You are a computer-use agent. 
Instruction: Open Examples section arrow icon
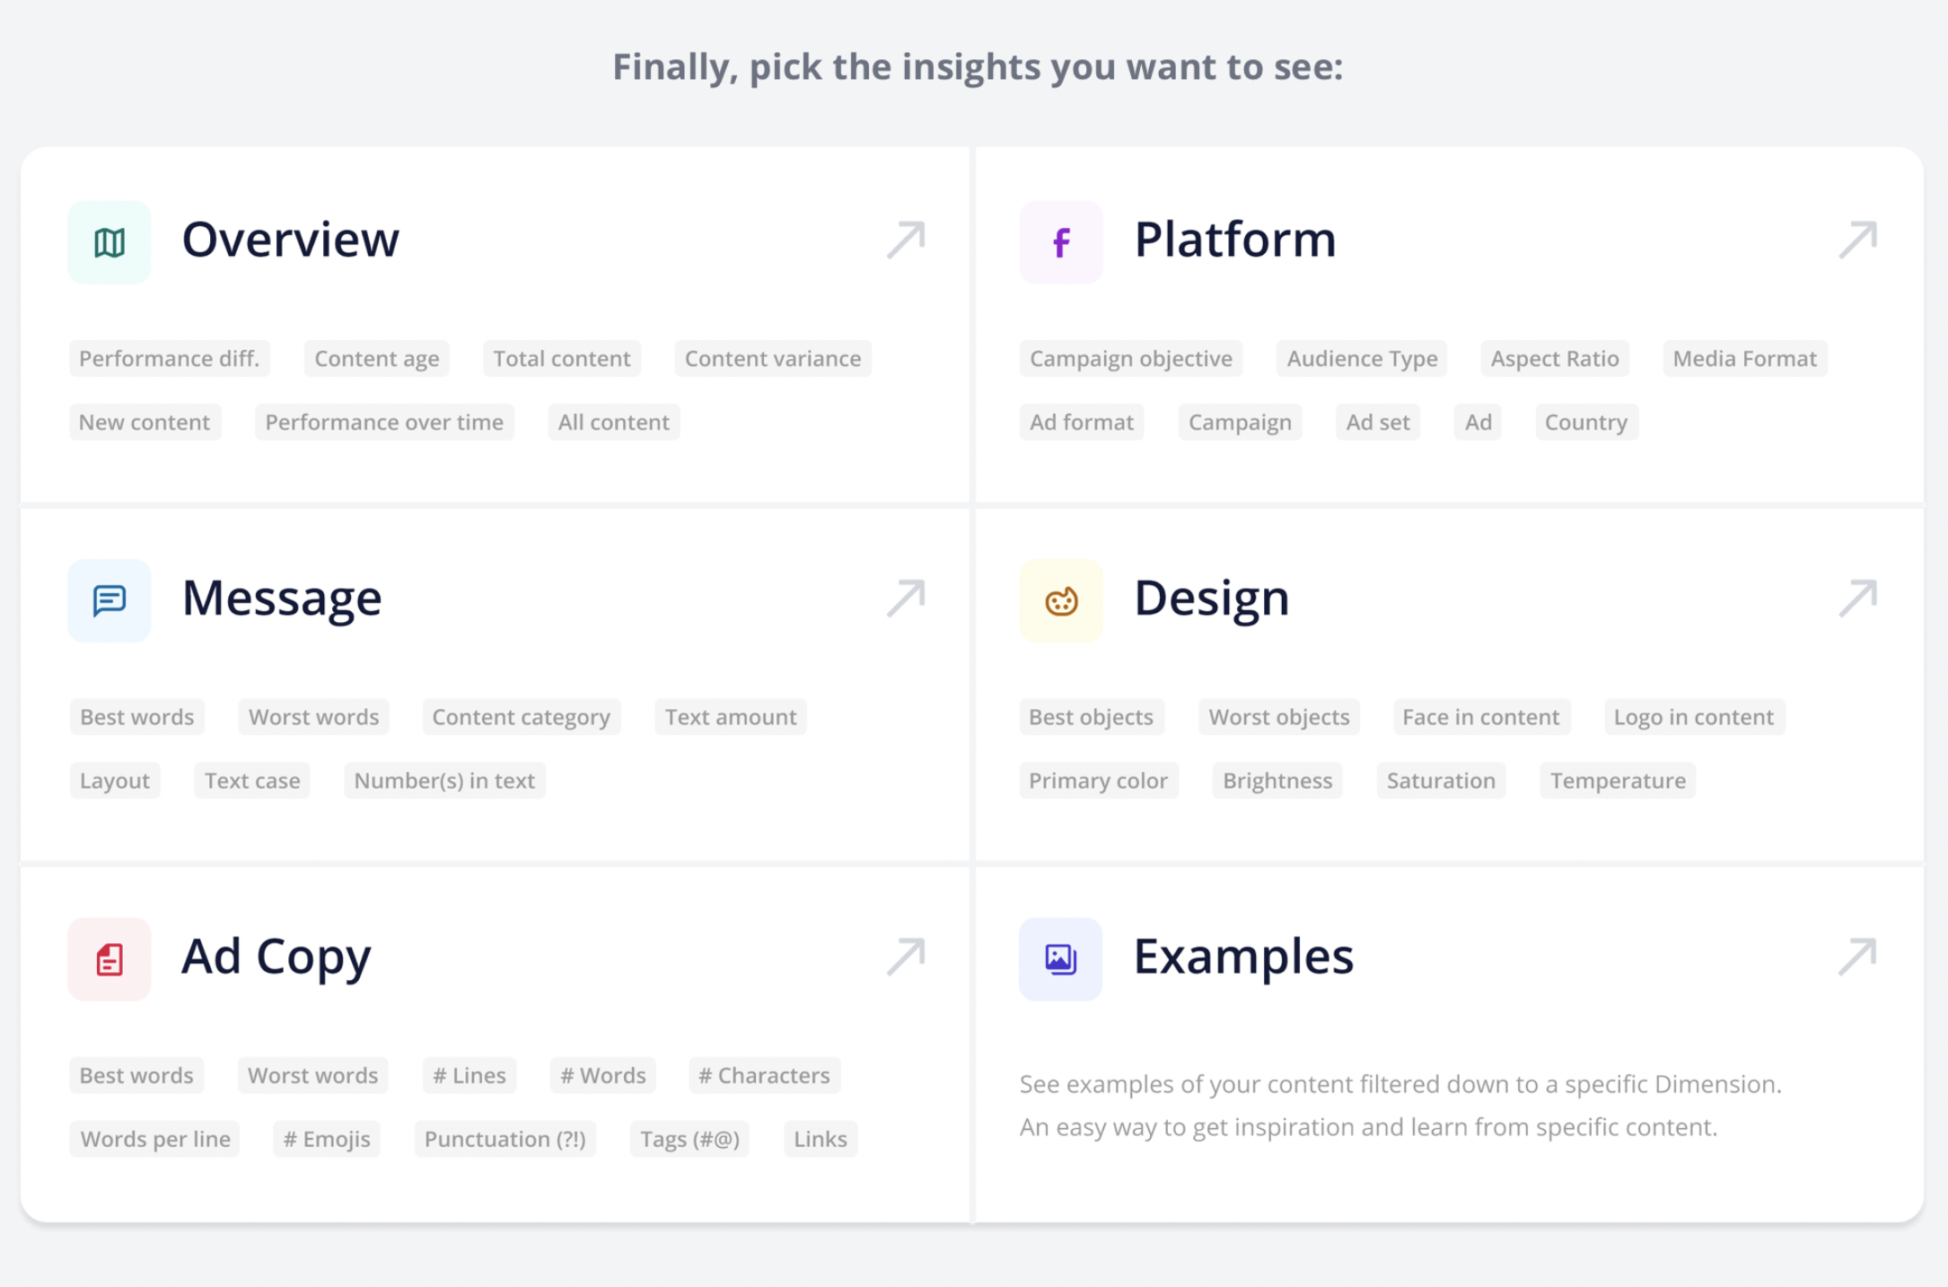(x=1857, y=956)
